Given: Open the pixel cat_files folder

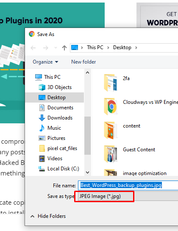Looking at the screenshot, I should coord(58,148).
